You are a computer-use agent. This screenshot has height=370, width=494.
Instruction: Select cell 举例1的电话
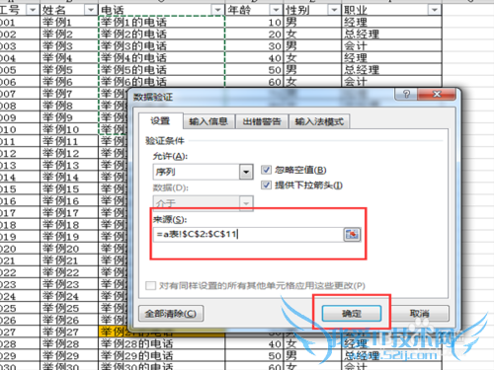(x=162, y=22)
